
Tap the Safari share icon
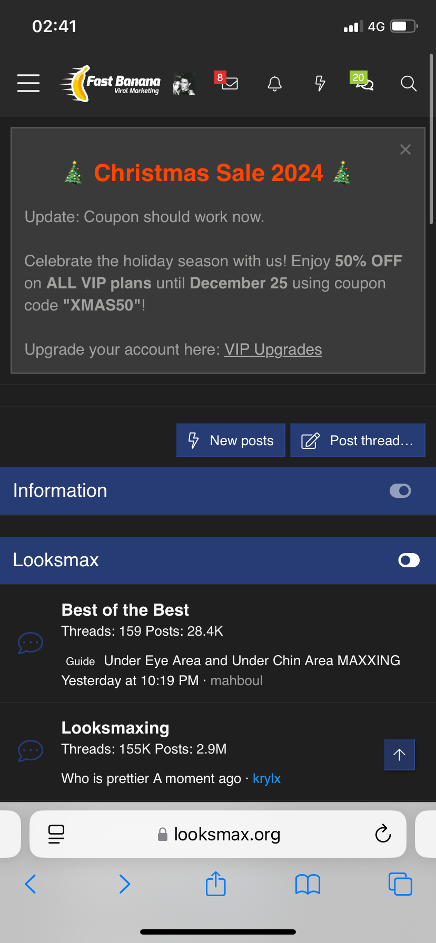pos(216,884)
